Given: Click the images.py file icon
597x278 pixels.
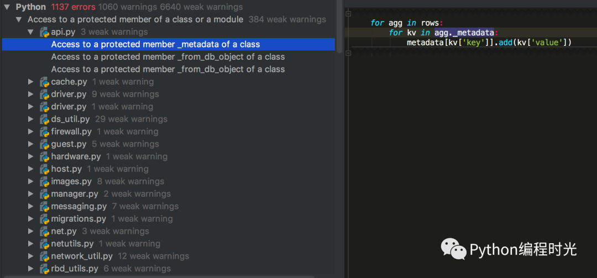Looking at the screenshot, I should pos(45,181).
